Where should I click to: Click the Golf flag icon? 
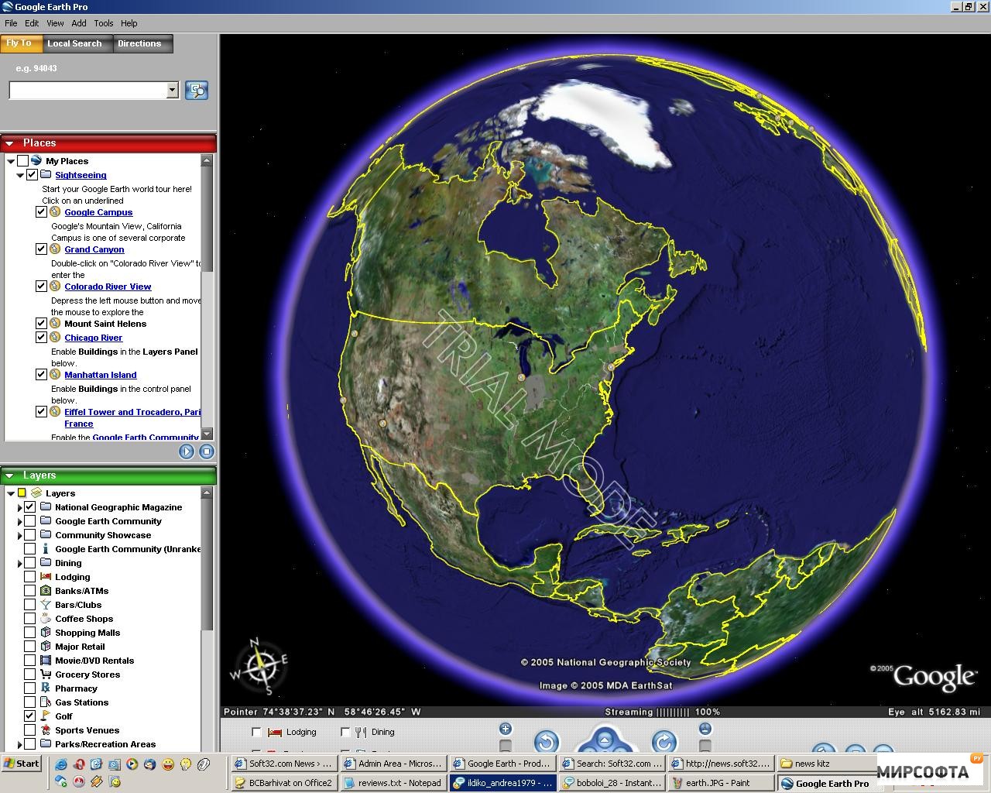tap(46, 716)
